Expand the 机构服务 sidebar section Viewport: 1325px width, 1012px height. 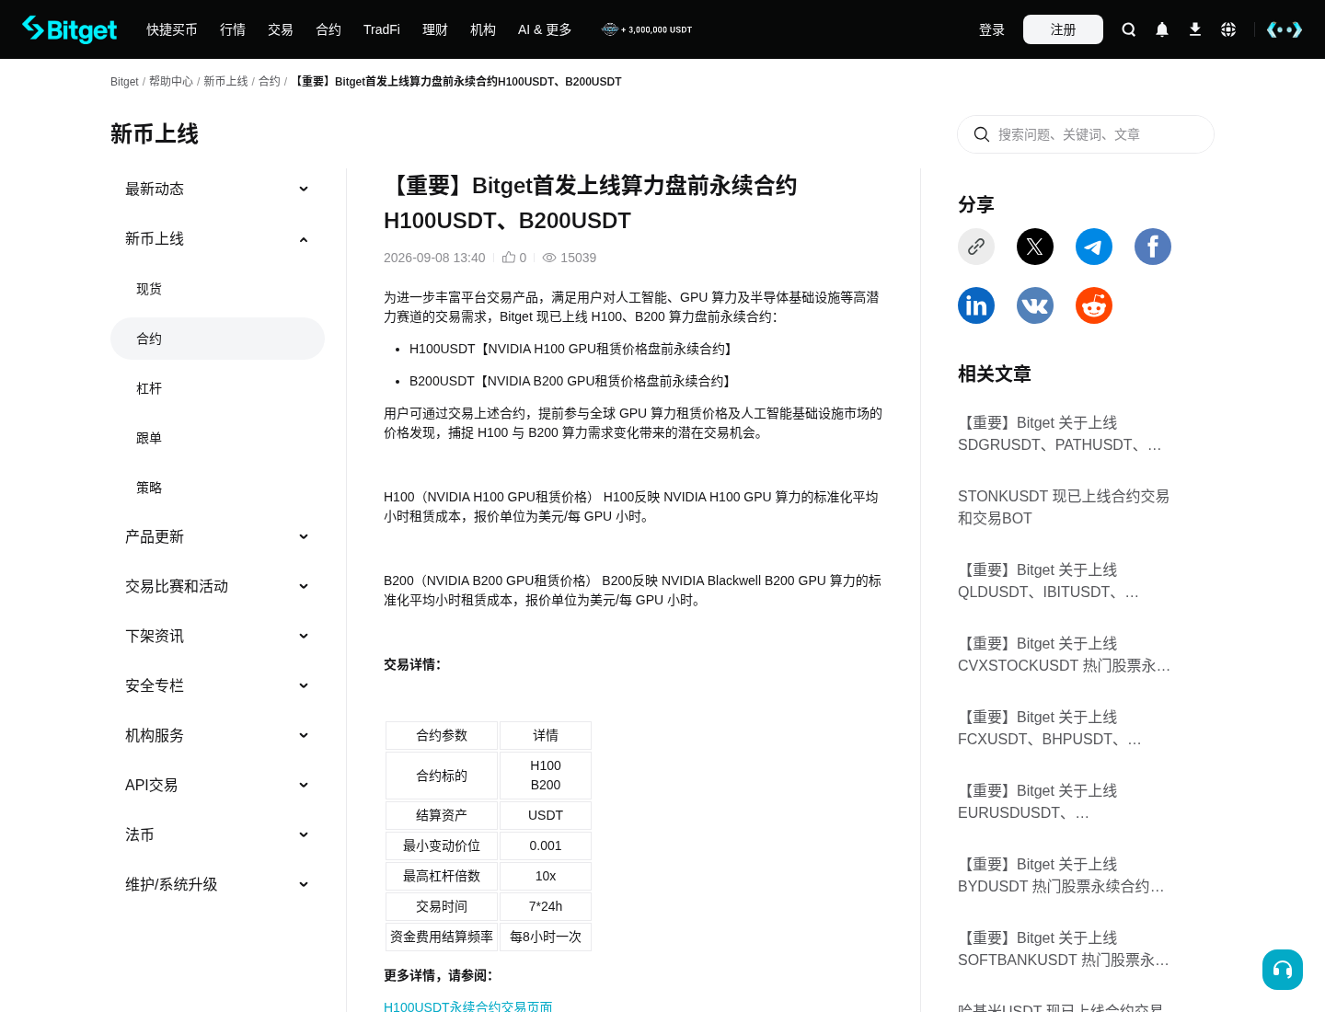pos(217,735)
